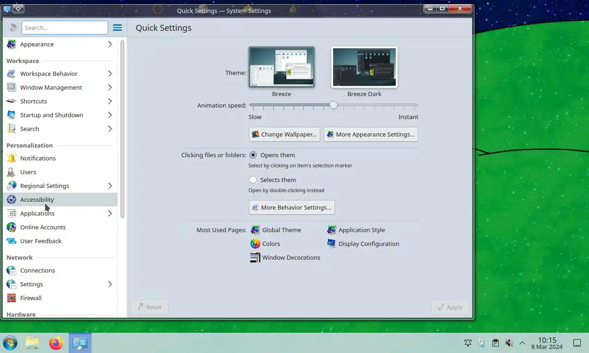Open More Behavior Settings
This screenshot has height=353, width=589.
click(292, 207)
